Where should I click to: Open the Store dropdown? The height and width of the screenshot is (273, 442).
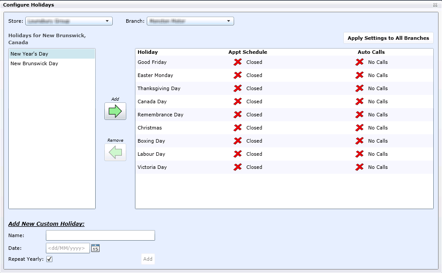(69, 21)
